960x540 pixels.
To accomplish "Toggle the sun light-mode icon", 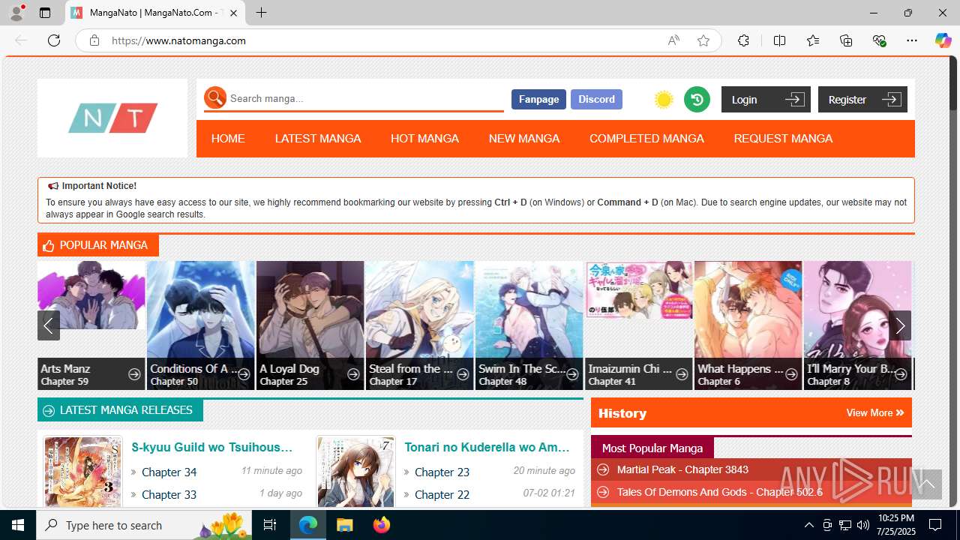I will coord(664,100).
